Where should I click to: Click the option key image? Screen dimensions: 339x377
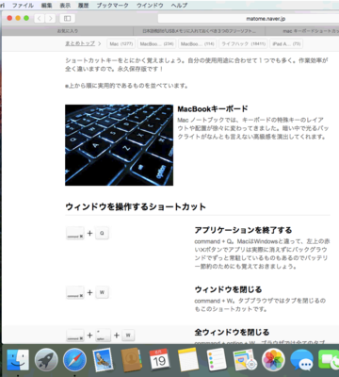pos(103,336)
